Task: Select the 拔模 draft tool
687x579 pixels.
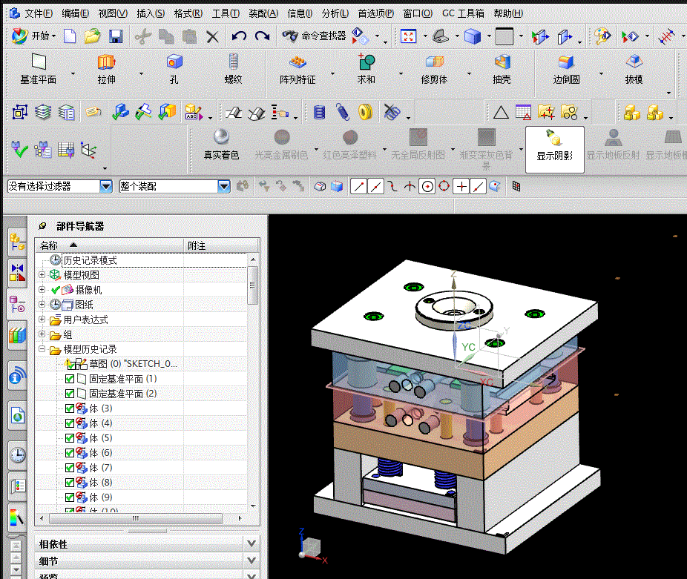Action: (634, 69)
